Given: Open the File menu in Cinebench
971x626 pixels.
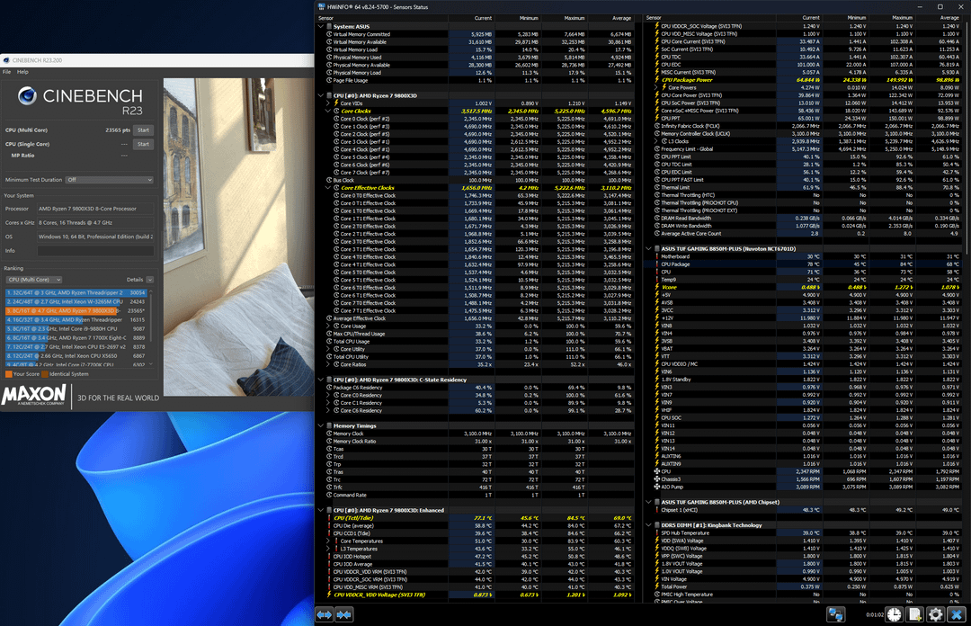Looking at the screenshot, I should 7,72.
